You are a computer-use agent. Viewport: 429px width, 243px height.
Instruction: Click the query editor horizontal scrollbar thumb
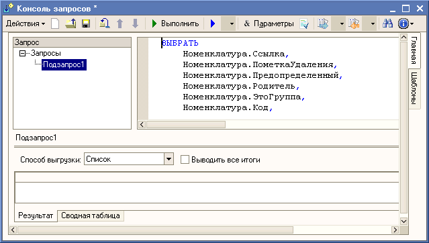186,124
